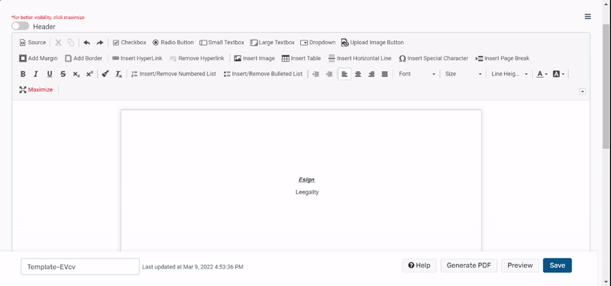Open the hamburger menu icon

587,17
